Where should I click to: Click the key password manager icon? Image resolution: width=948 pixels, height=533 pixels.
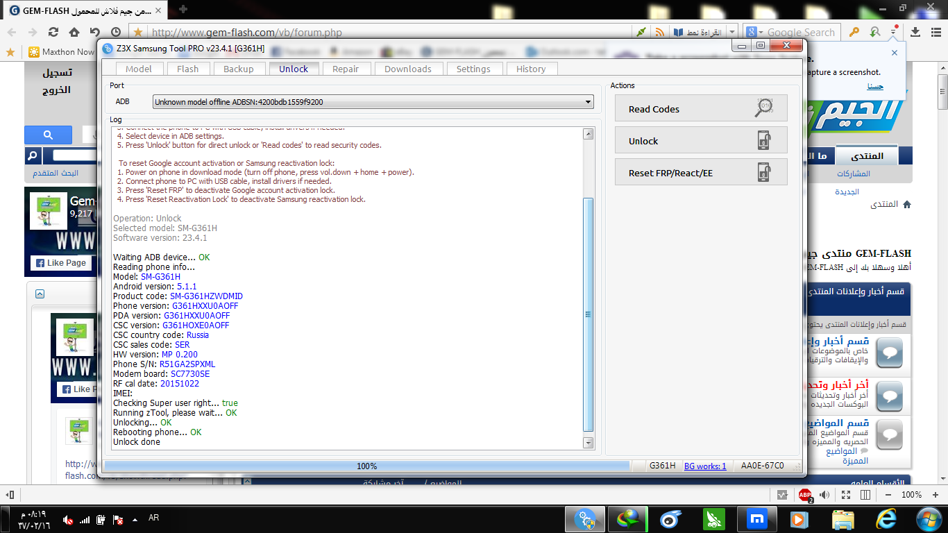854,32
